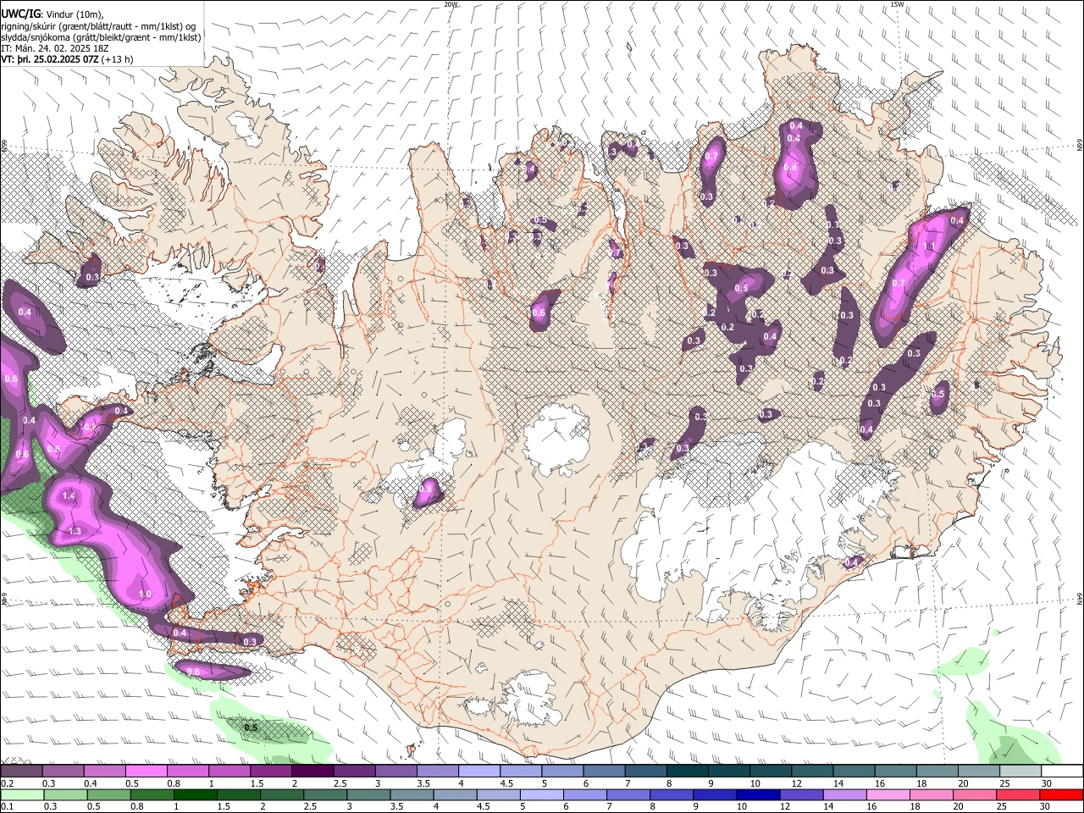
Task: Pick the lower legend swatch between 10 and 12
Action: pos(759,795)
